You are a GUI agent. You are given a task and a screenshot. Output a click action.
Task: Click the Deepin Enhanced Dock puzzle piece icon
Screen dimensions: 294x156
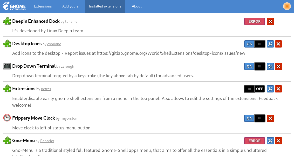pyautogui.click(x=7, y=21)
